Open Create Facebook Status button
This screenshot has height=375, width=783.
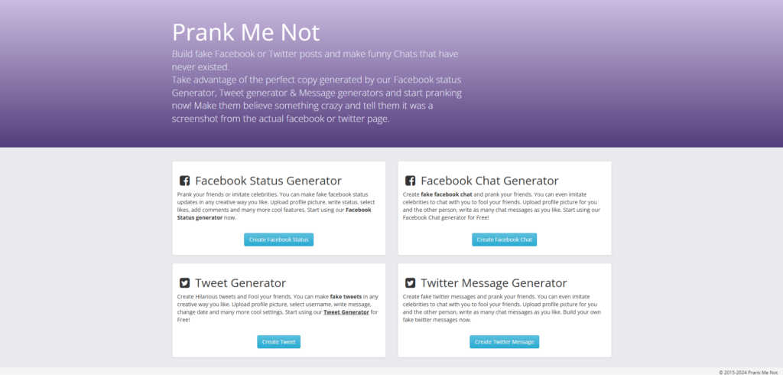coord(278,240)
